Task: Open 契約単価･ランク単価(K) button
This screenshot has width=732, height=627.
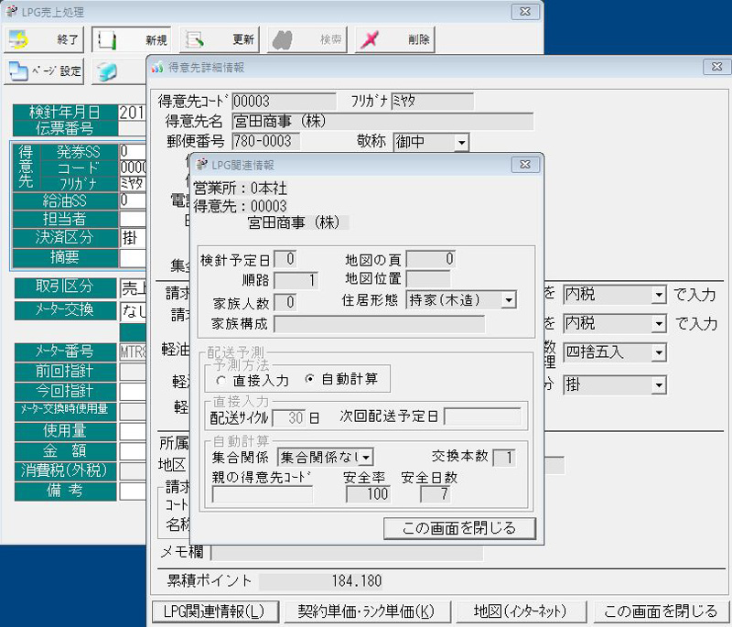Action: click(366, 611)
